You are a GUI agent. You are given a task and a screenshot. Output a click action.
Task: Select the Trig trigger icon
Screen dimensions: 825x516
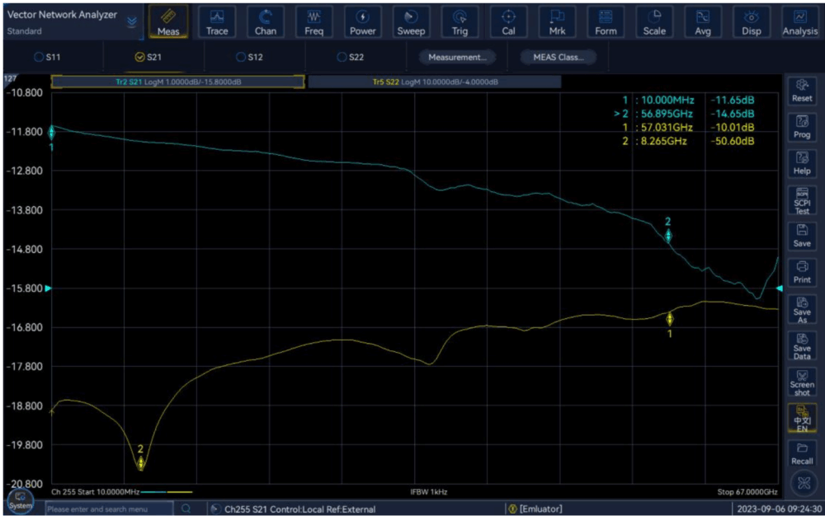460,22
